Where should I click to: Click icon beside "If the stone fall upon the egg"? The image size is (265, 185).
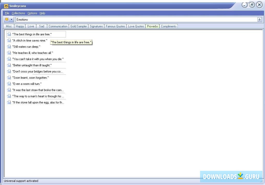coord(9,102)
